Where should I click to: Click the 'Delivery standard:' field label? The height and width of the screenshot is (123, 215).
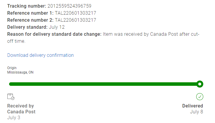coord(27,27)
